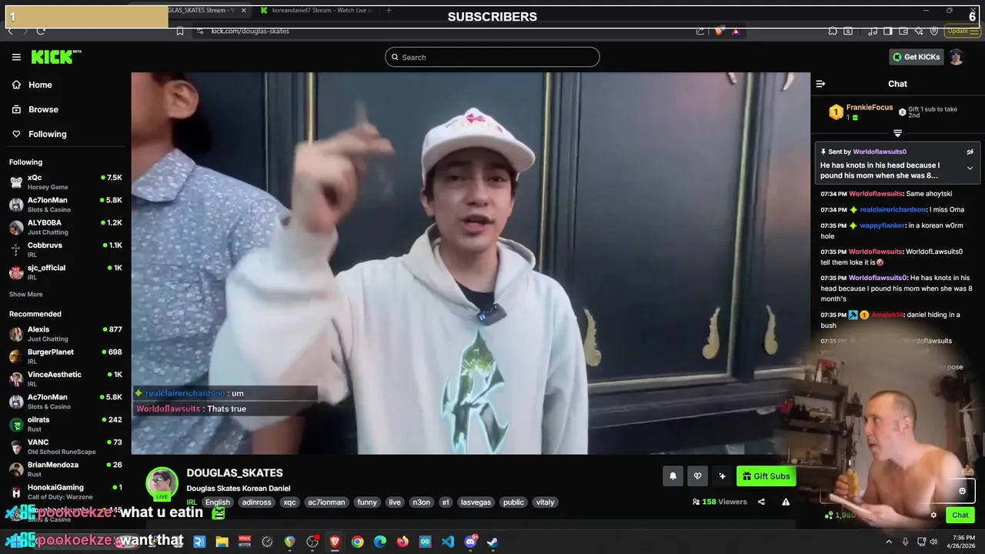The width and height of the screenshot is (985, 554).
Task: Select the xqc tag
Action: pos(289,502)
